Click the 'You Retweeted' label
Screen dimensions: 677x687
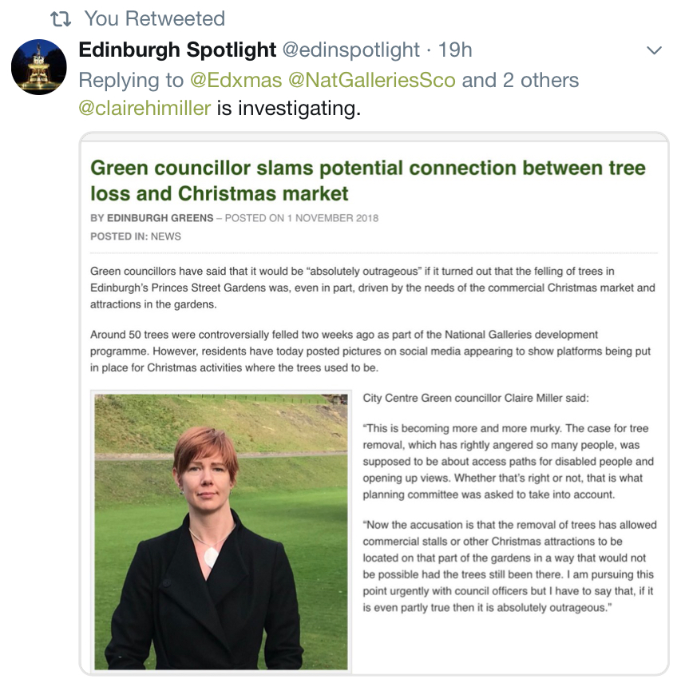point(155,19)
